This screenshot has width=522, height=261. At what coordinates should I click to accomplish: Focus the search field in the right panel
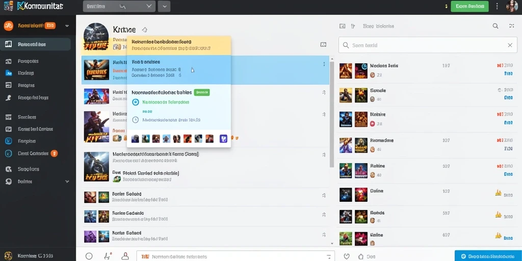click(x=428, y=45)
